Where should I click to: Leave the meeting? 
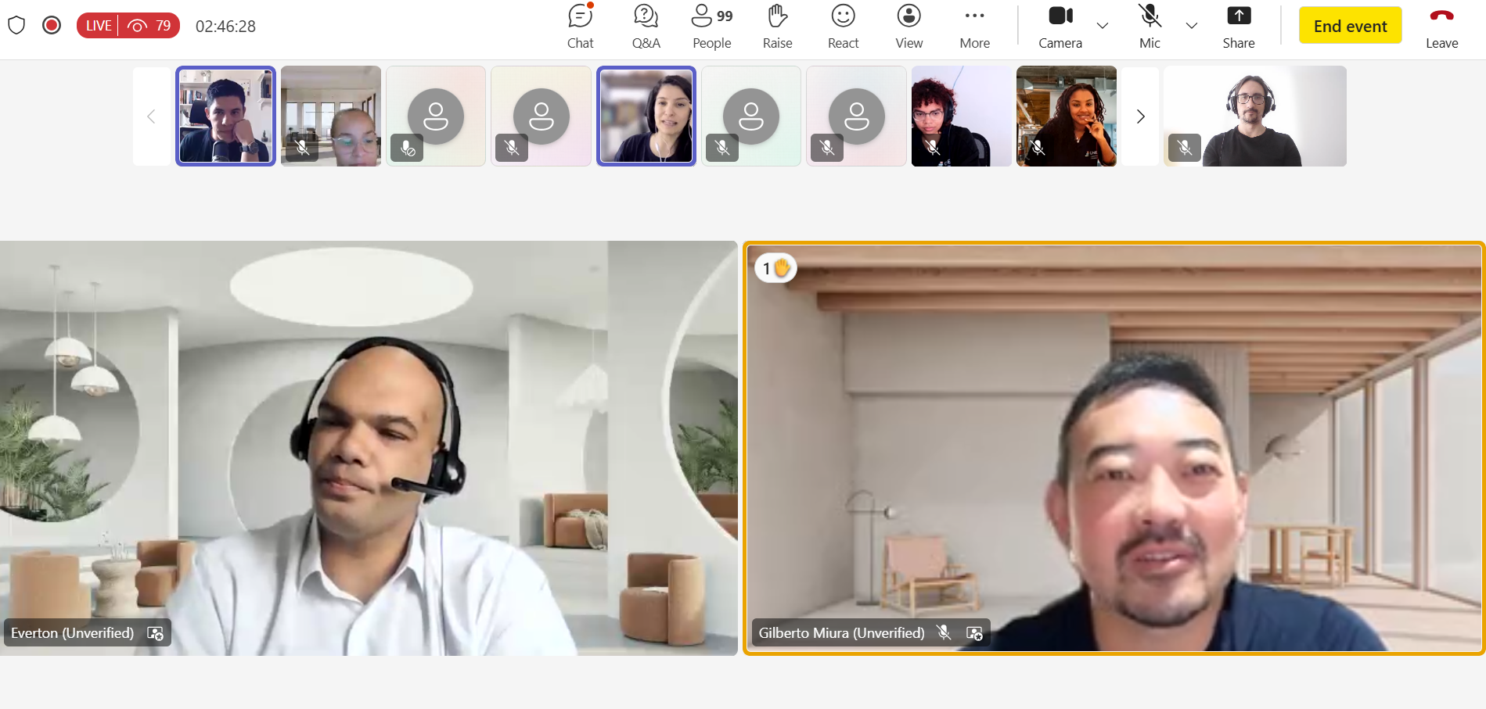1441,26
